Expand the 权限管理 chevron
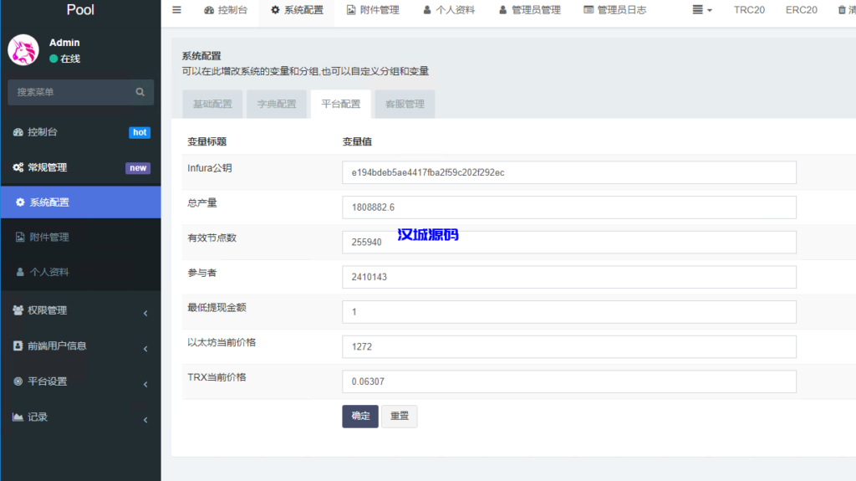856x481 pixels. click(145, 313)
